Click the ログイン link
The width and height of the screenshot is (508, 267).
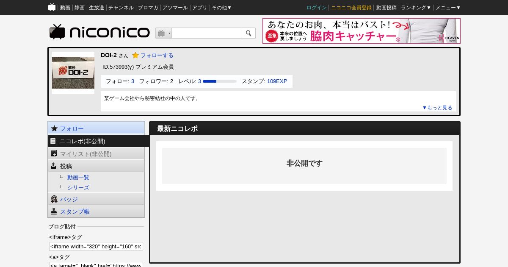317,8
